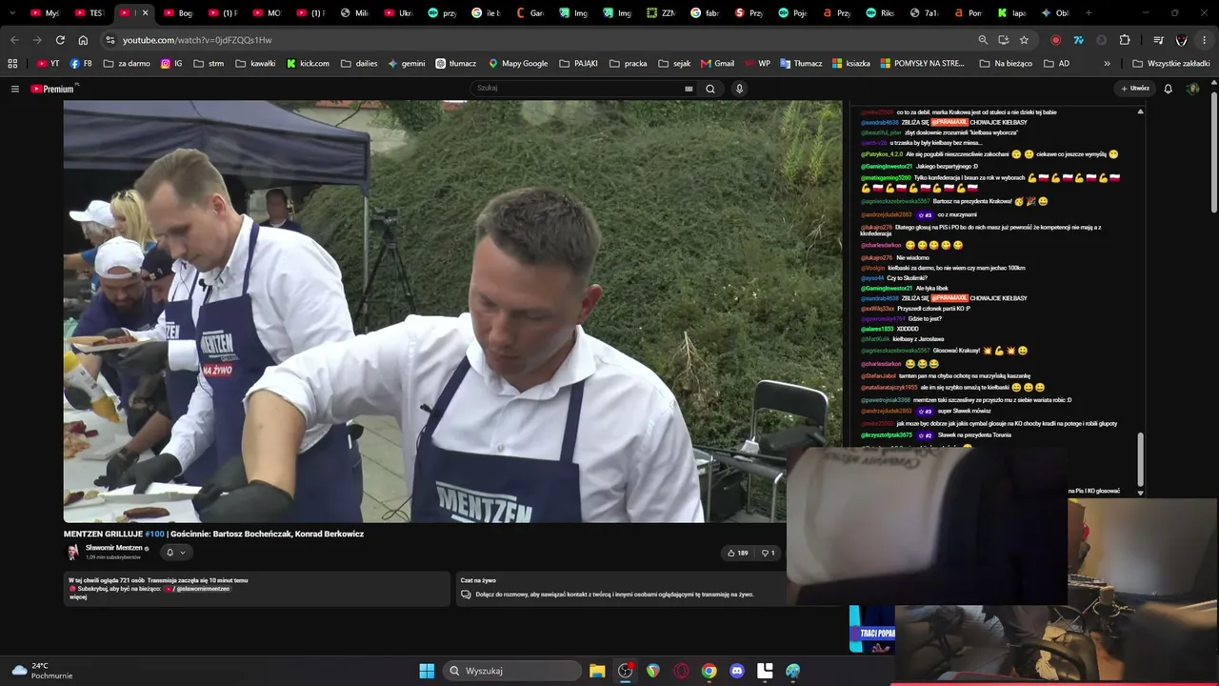
Task: Open chat user @GamingInvestor21 'Jakiego bezpartyjnego' message
Action: (x=919, y=167)
